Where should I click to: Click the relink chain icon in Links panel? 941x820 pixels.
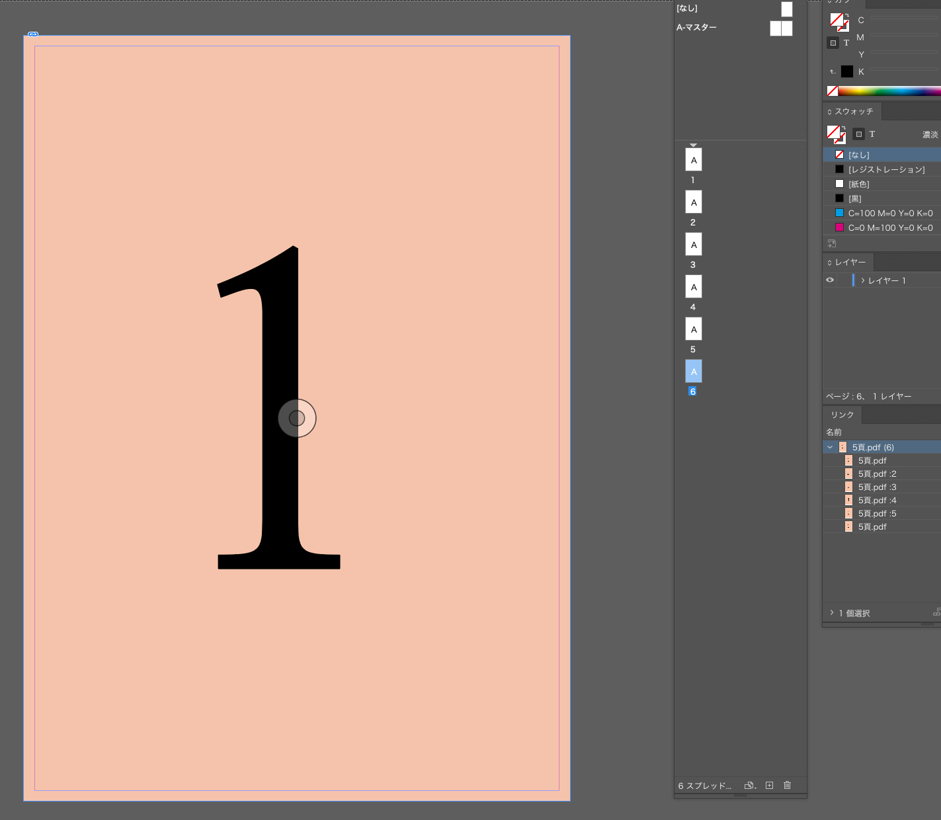[937, 613]
